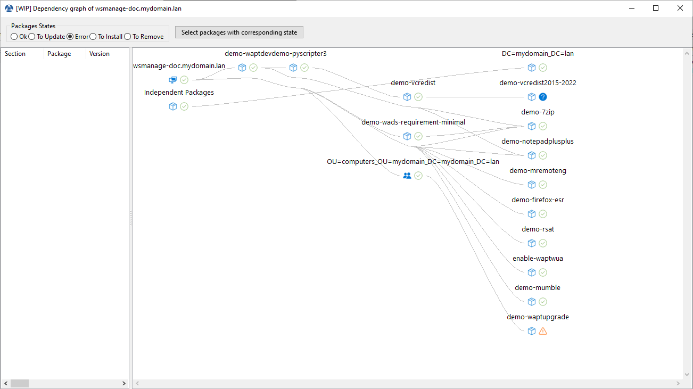Select the demo-vcredist package box icon
The width and height of the screenshot is (693, 389).
point(407,97)
